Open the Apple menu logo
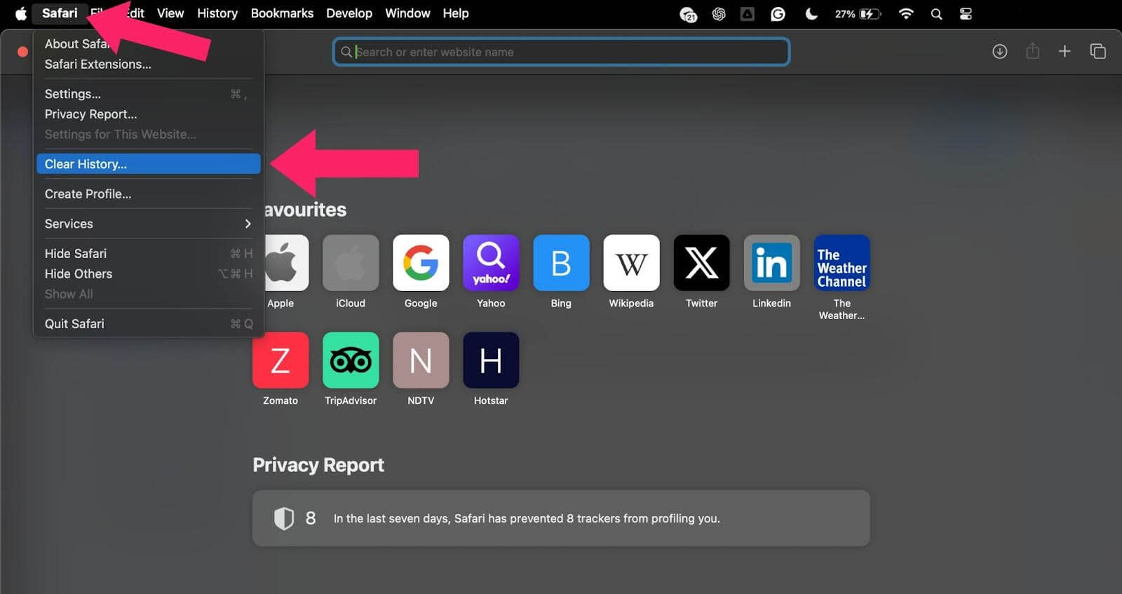The height and width of the screenshot is (594, 1122). pyautogui.click(x=21, y=13)
